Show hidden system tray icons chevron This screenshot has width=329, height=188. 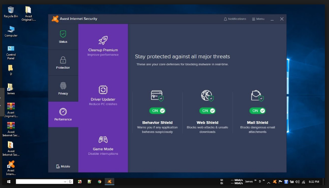click(269, 182)
